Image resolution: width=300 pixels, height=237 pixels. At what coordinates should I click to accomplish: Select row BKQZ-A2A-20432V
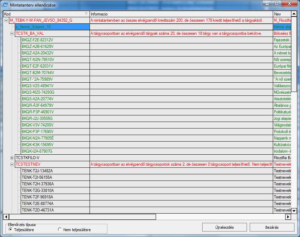(55, 53)
